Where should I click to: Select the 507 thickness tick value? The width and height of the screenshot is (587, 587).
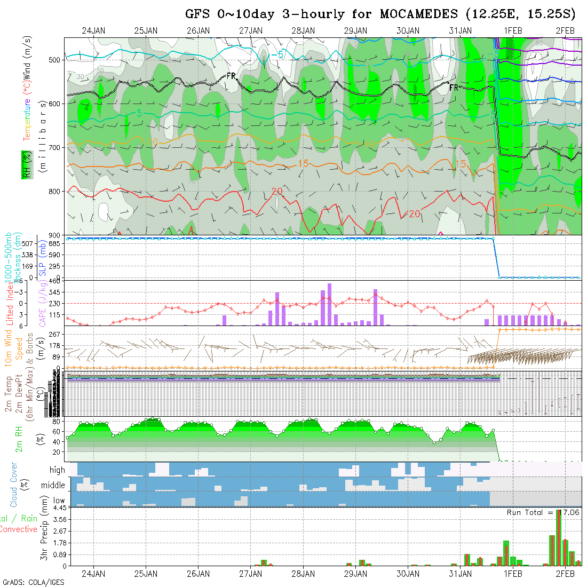pos(27,244)
